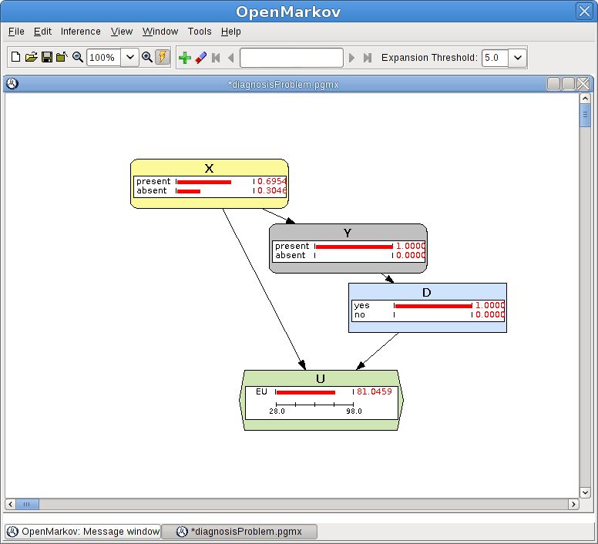Click the Open file folder icon
The image size is (598, 544).
point(31,58)
